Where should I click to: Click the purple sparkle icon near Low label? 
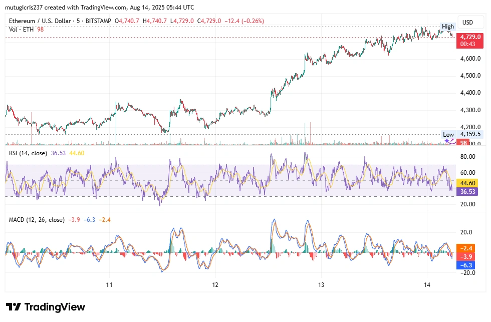coord(450,142)
